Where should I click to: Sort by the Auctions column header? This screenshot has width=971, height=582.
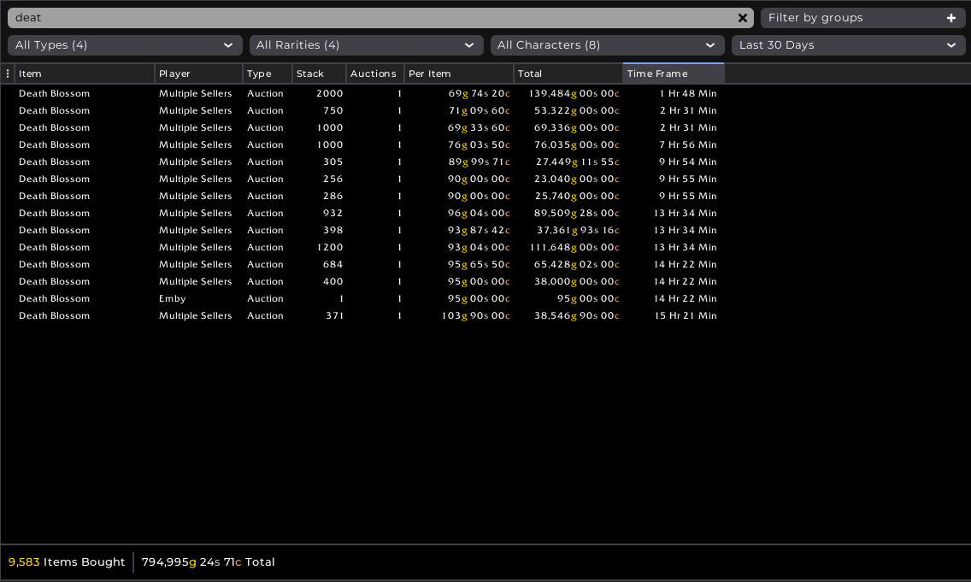pos(374,73)
